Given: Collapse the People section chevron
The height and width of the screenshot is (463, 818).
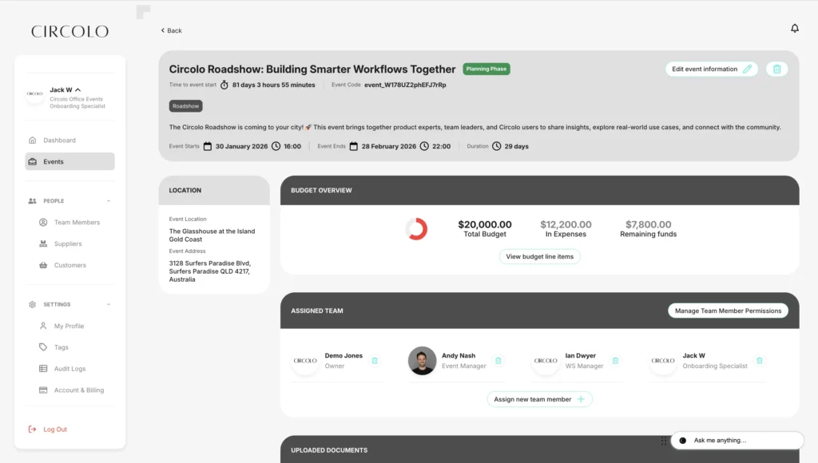Looking at the screenshot, I should pos(109,201).
